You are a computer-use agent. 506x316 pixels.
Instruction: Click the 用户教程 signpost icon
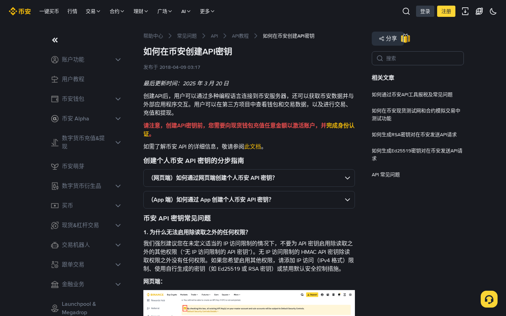pyautogui.click(x=55, y=79)
